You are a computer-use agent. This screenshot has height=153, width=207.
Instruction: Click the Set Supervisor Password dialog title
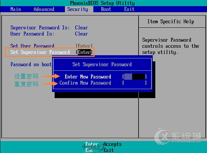pyautogui.click(x=102, y=64)
